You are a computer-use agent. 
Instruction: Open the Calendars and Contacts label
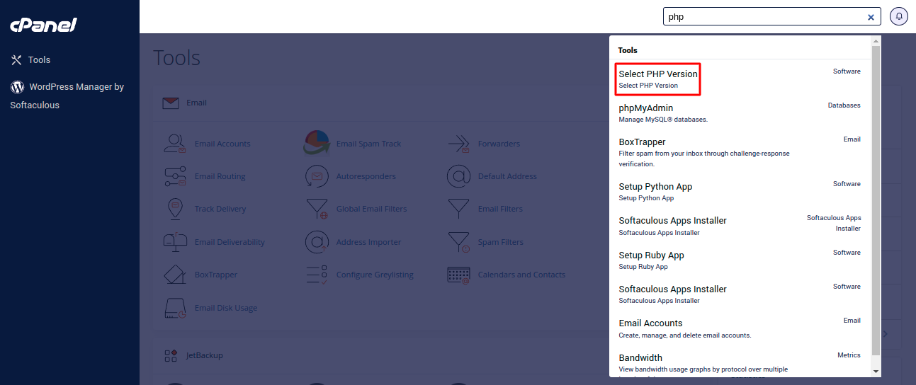point(521,275)
